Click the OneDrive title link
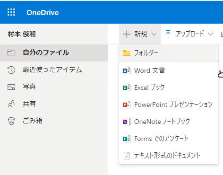Screen dimensions: 223x175 (x=43, y=13)
